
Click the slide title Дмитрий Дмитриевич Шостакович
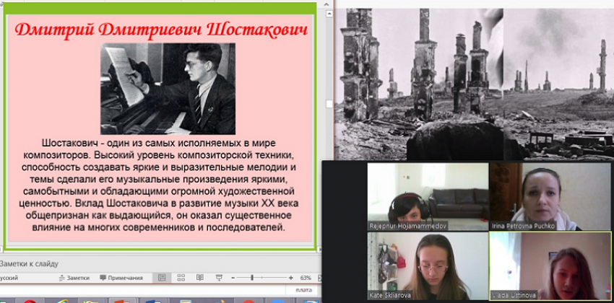coord(161,30)
